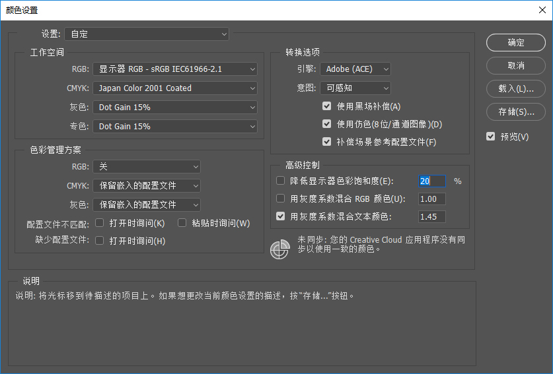Click the 高级控制 group label
Screen dimensions: 553x374
(x=303, y=165)
